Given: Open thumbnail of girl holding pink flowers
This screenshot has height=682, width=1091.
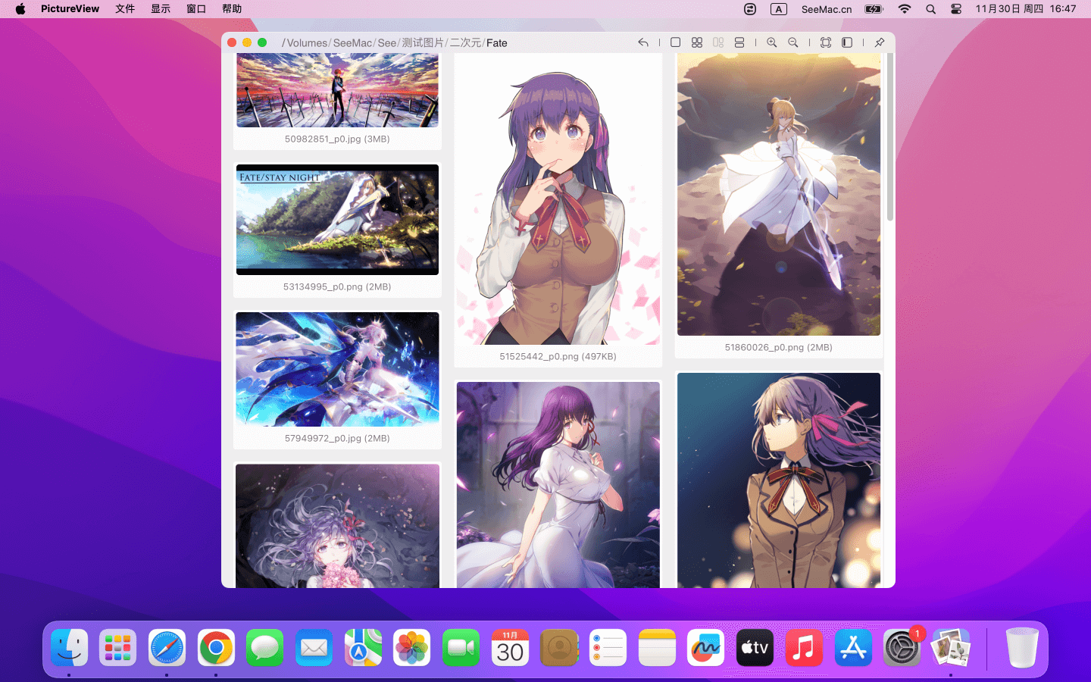Looking at the screenshot, I should point(337,526).
